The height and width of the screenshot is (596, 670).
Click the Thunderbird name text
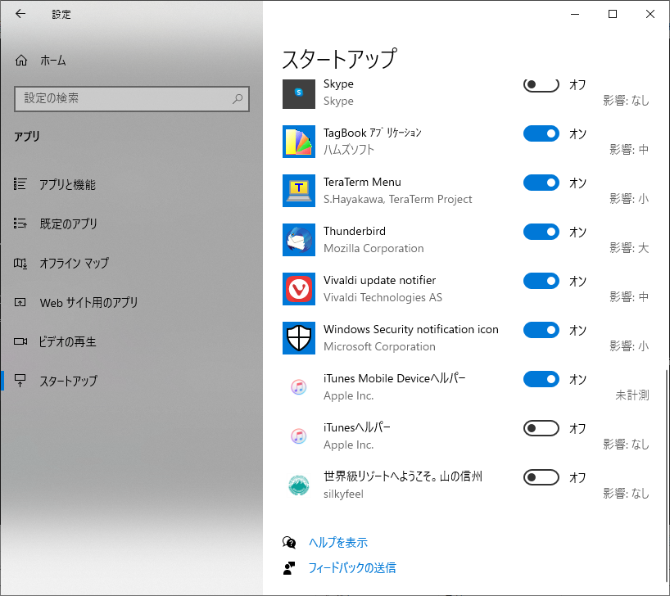(355, 231)
